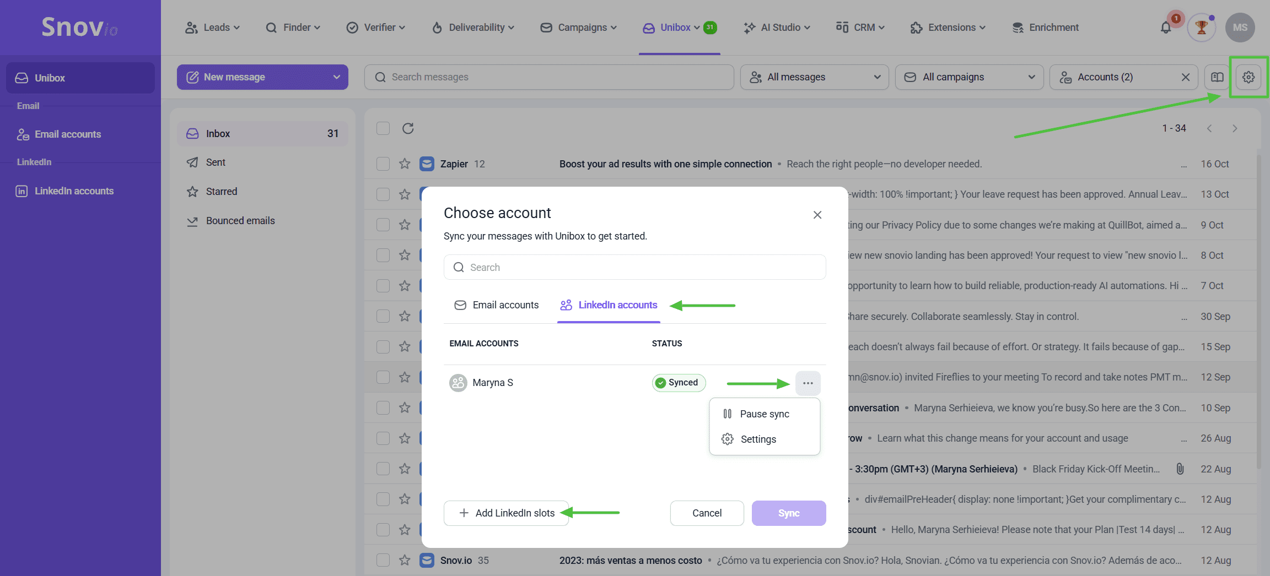Viewport: 1270px width, 576px height.
Task: Choose Pause sync from the menu
Action: tap(764, 414)
